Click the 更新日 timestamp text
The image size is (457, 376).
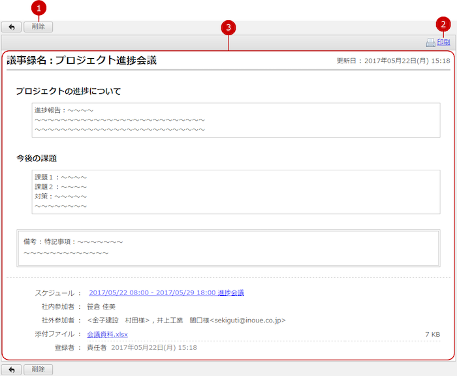point(393,61)
